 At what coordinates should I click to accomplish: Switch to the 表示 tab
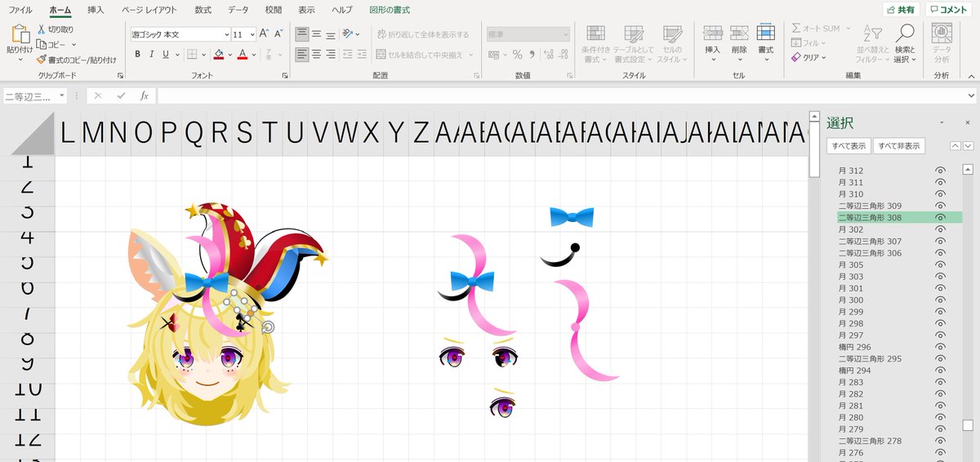pos(306,10)
